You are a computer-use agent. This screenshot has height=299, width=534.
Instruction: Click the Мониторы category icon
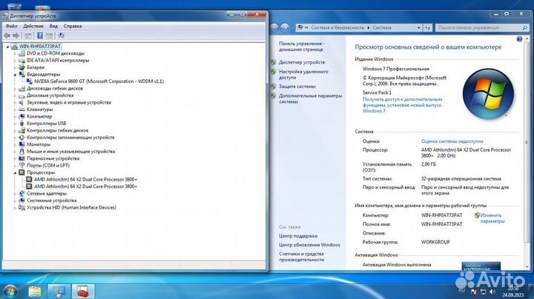click(x=22, y=144)
